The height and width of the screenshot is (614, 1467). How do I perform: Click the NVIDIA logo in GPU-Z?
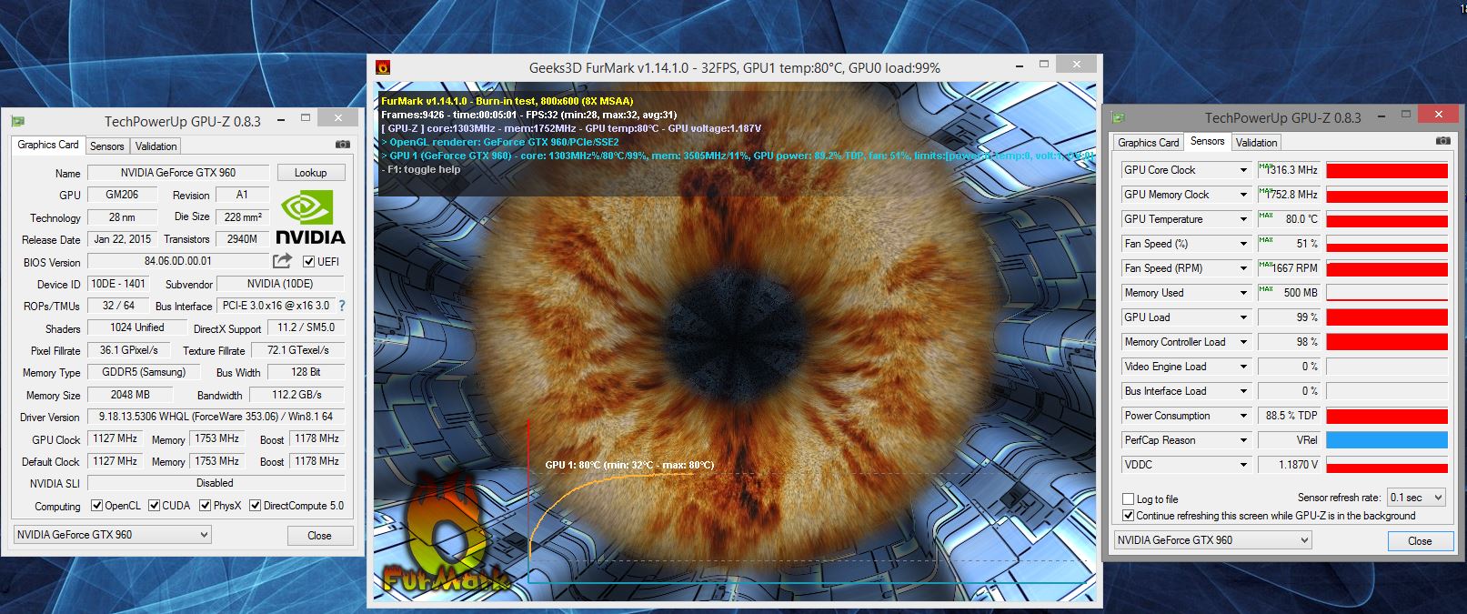click(311, 217)
